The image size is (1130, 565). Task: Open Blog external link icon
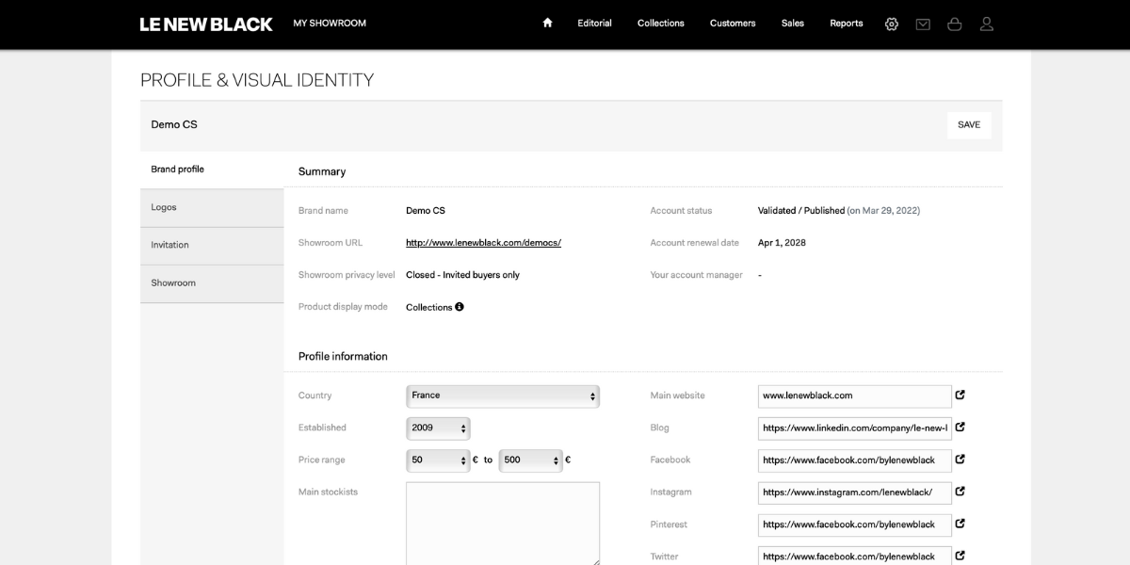click(960, 428)
